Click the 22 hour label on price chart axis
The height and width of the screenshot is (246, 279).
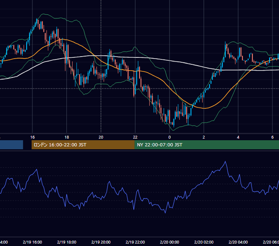point(135,137)
